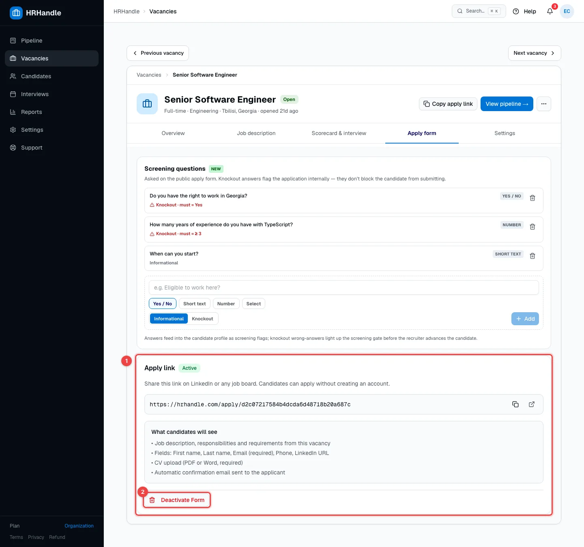Delete the TypeScript experience question
The width and height of the screenshot is (584, 547).
pos(532,227)
